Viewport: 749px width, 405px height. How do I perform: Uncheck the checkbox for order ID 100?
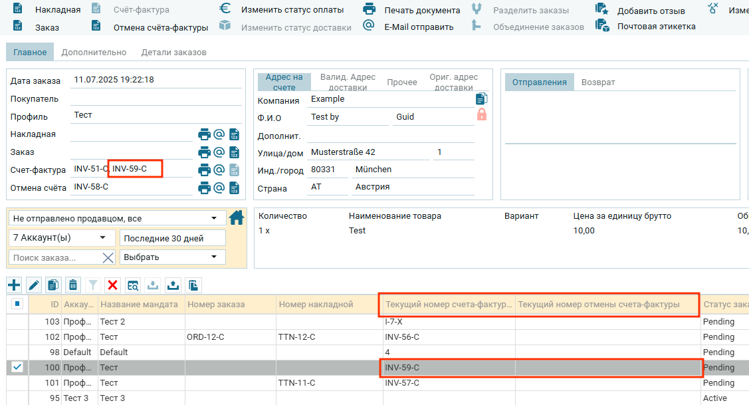[x=17, y=367]
